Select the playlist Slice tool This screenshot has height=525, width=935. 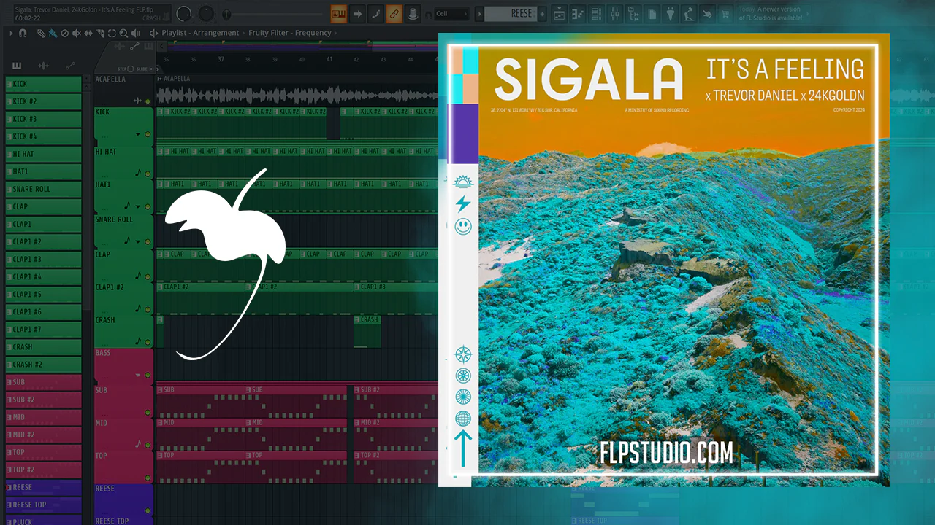pos(100,33)
